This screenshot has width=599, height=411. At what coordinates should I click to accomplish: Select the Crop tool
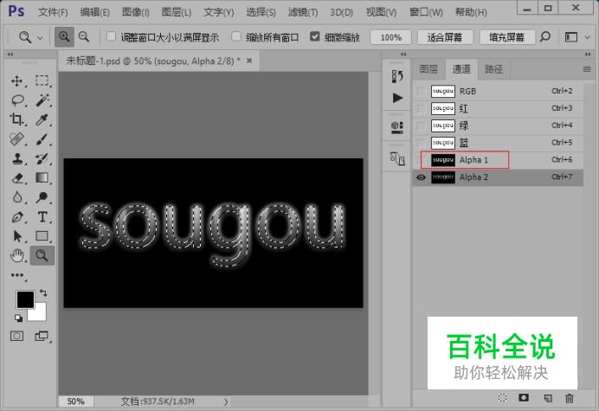(16, 119)
